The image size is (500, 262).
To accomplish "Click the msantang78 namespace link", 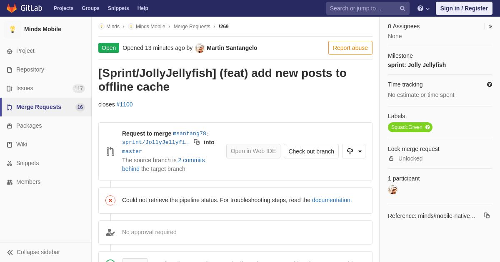I will 190,134.
